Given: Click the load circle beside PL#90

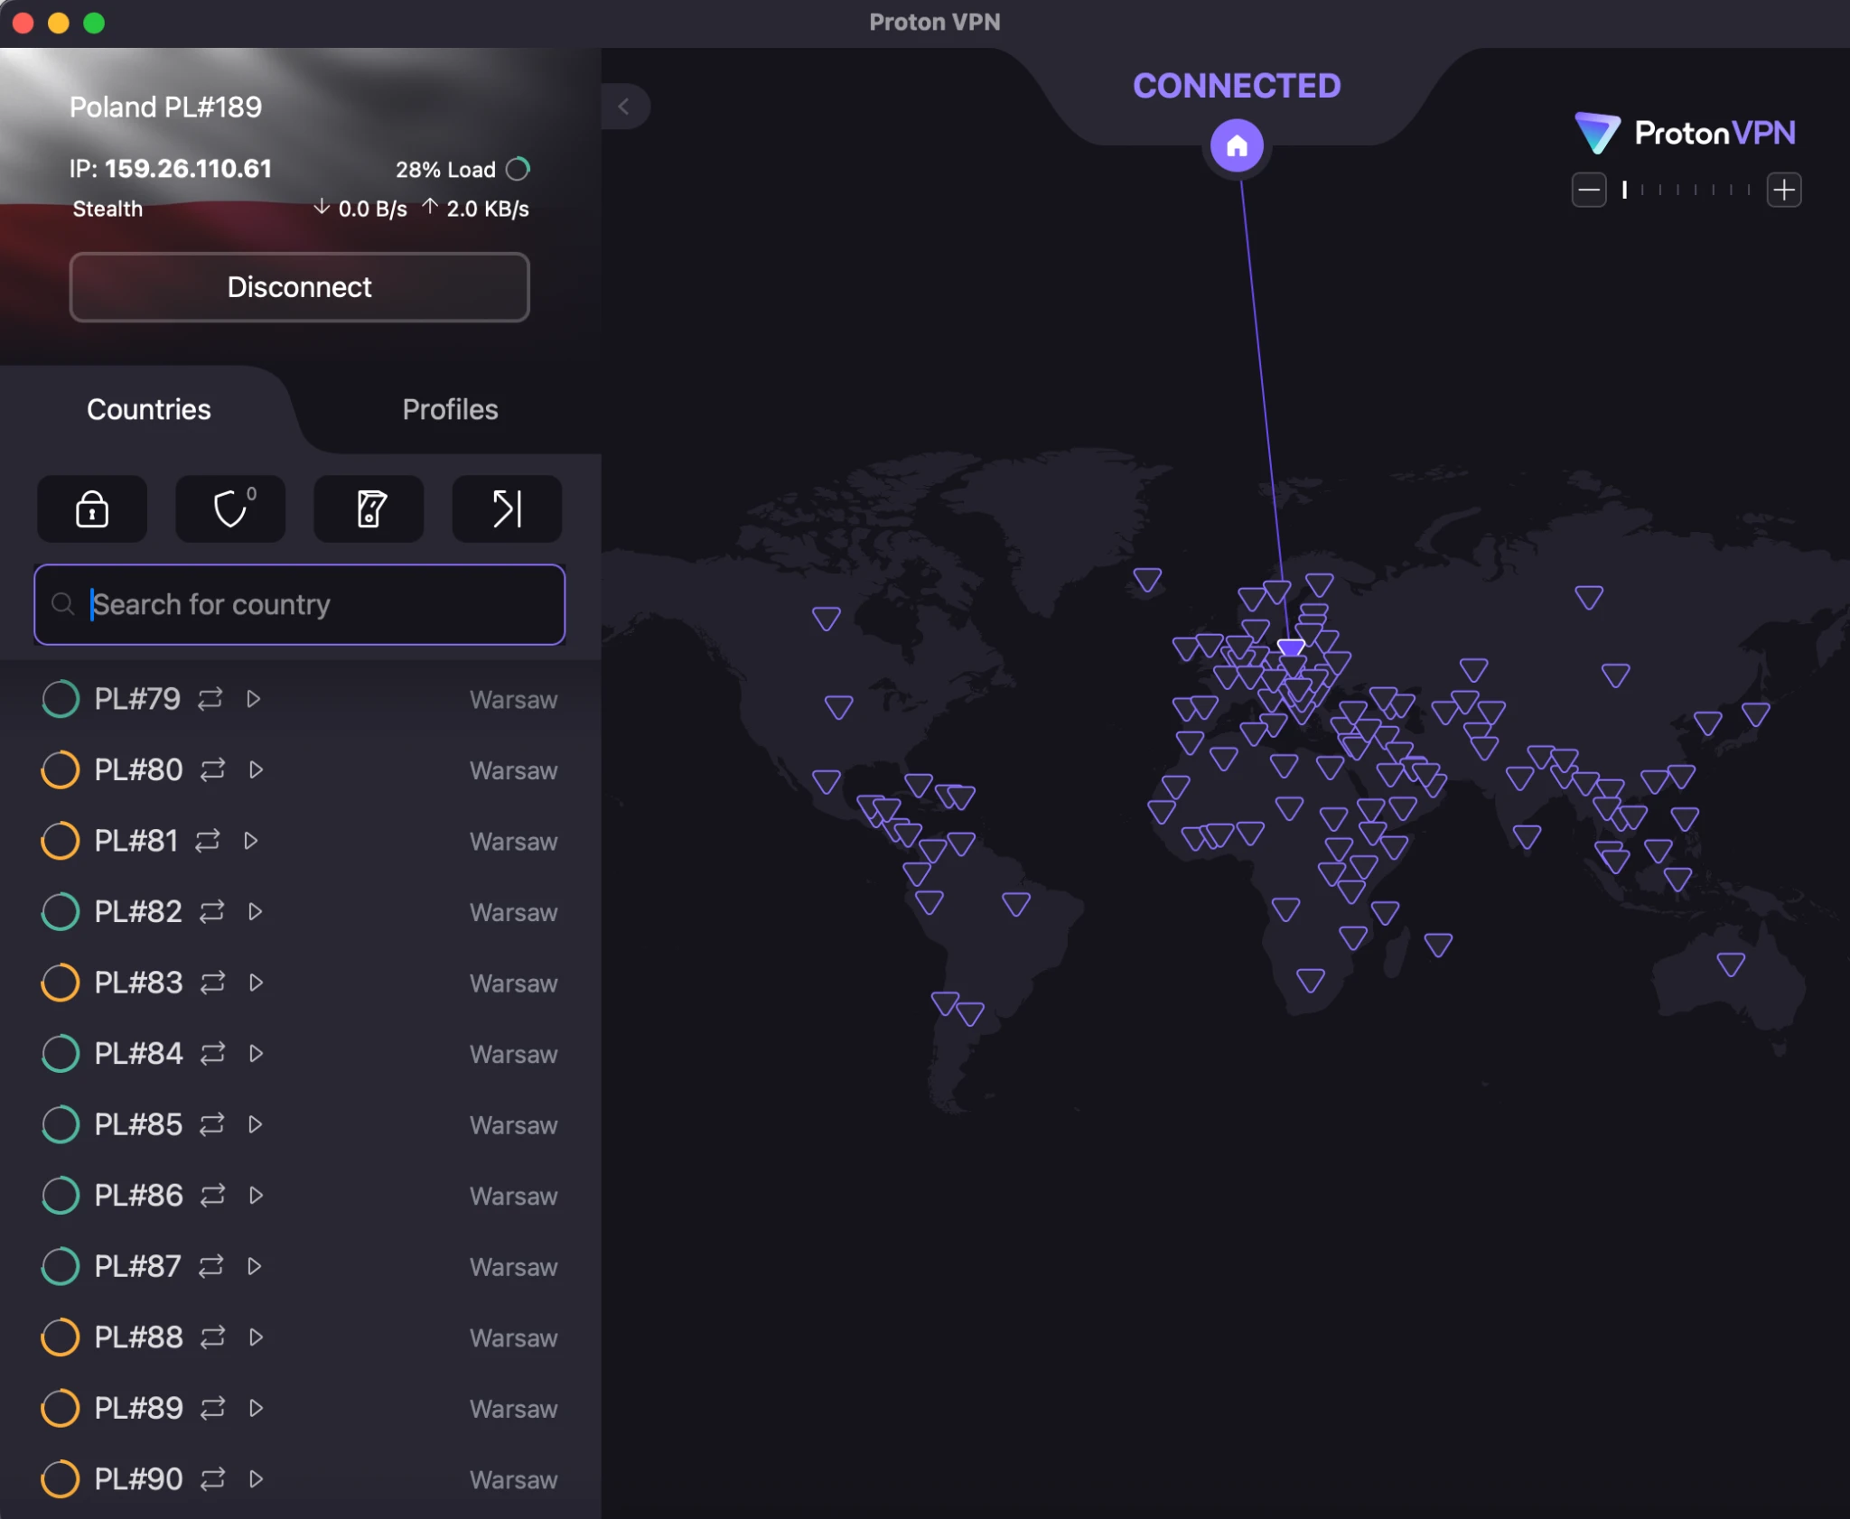Looking at the screenshot, I should [61, 1479].
